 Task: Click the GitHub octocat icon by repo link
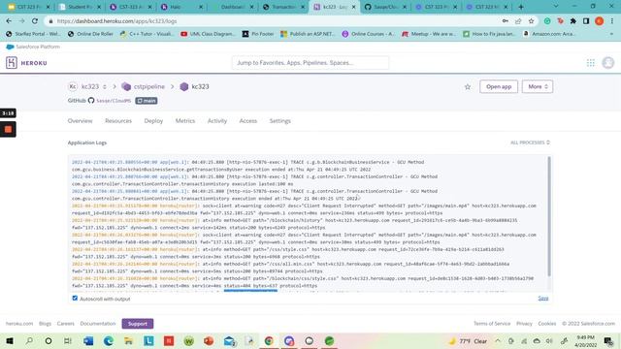(x=91, y=101)
